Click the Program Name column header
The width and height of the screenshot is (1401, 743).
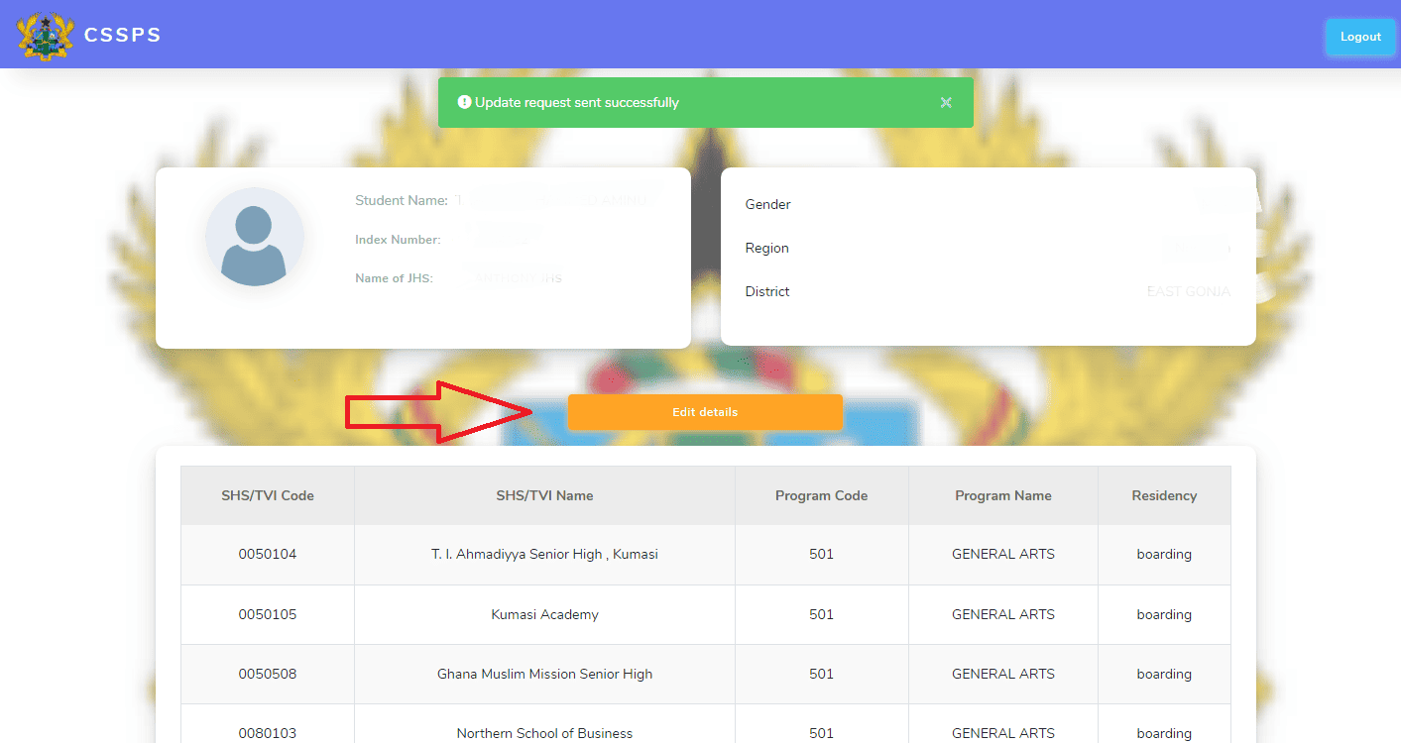tap(1003, 495)
